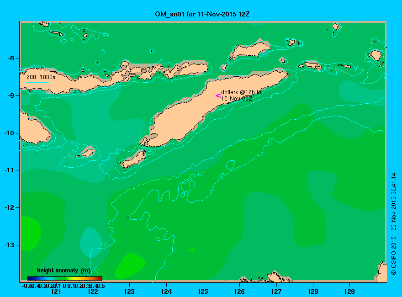Click the title 'OM_an01 for 11-Nov-2015 12Z'

pyautogui.click(x=202, y=14)
